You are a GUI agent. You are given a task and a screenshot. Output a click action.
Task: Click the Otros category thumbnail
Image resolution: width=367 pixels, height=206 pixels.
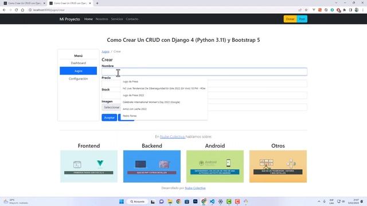pyautogui.click(x=278, y=167)
